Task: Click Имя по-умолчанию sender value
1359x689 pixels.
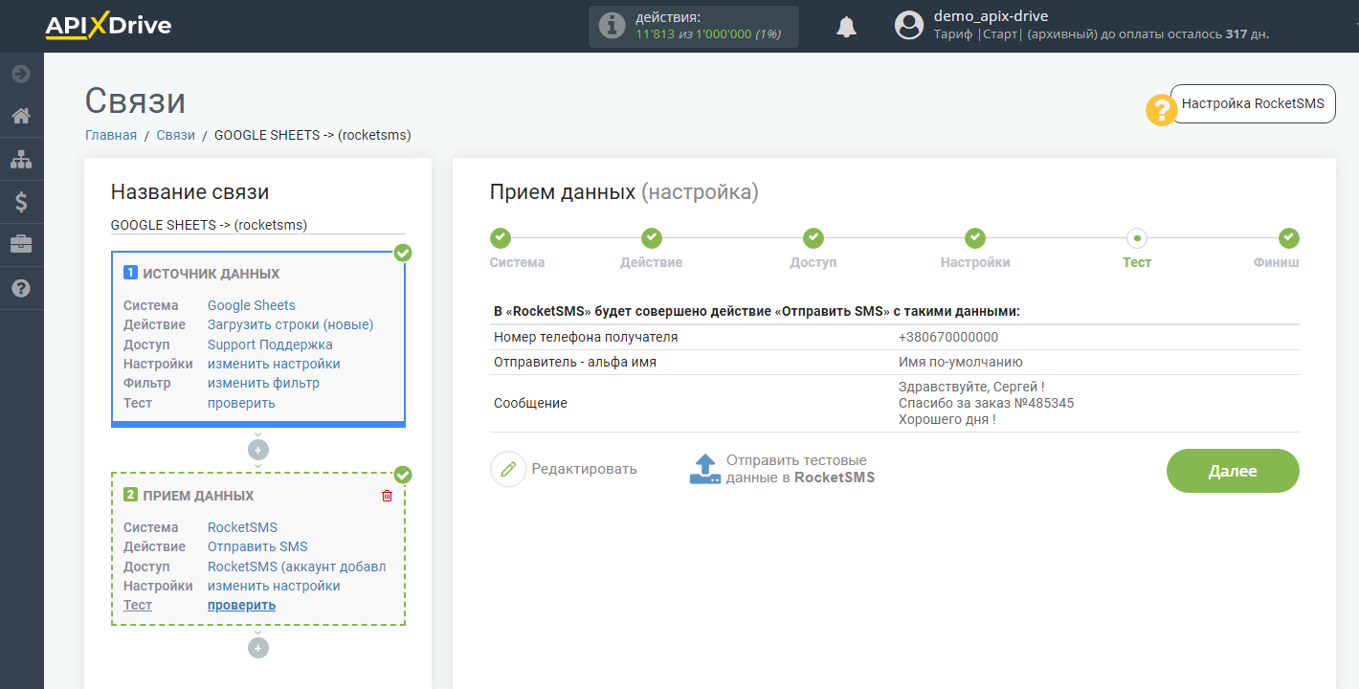Action: tap(961, 362)
